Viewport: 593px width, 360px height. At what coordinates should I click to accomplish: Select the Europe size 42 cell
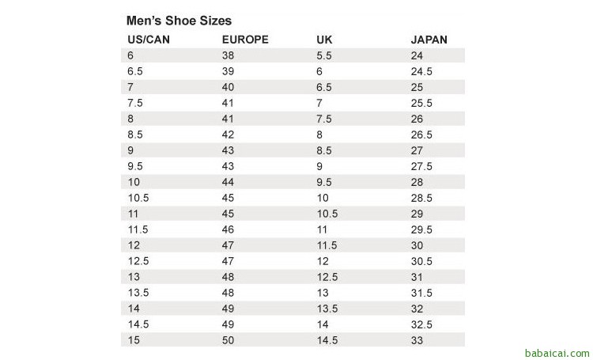(229, 135)
